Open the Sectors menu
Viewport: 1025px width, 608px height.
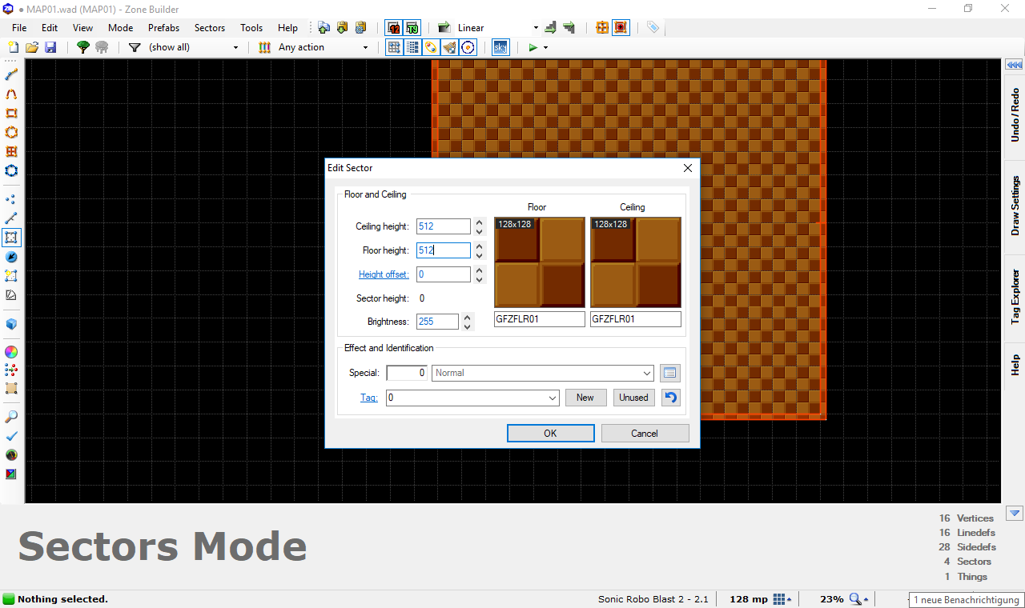210,28
